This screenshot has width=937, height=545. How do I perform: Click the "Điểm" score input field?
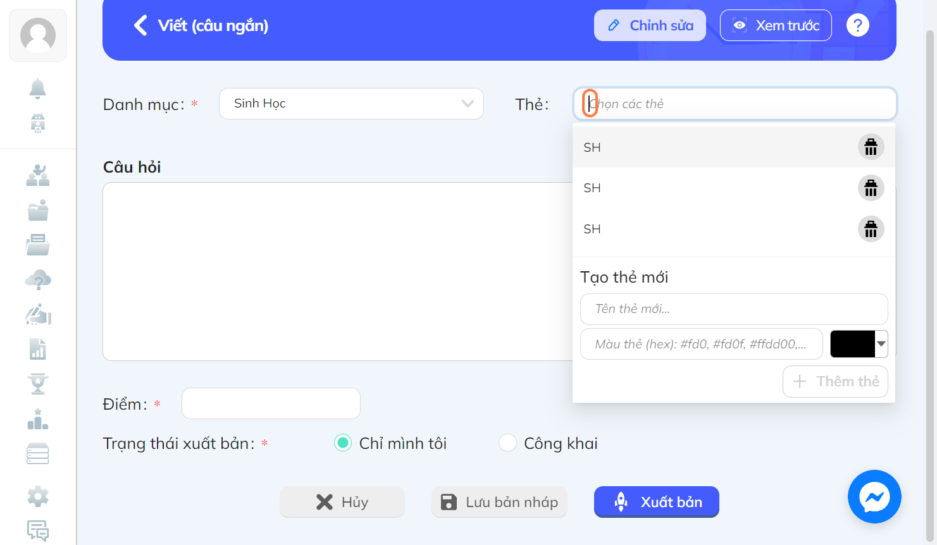[271, 403]
